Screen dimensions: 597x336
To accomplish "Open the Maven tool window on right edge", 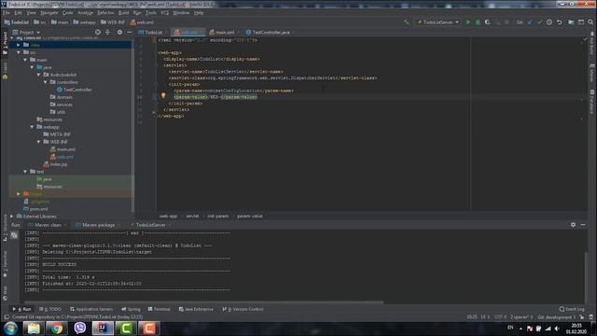I will (x=592, y=73).
